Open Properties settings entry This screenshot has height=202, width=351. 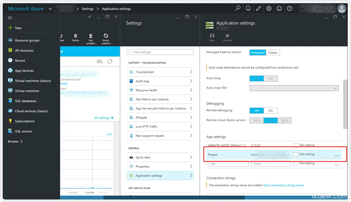click(160, 167)
